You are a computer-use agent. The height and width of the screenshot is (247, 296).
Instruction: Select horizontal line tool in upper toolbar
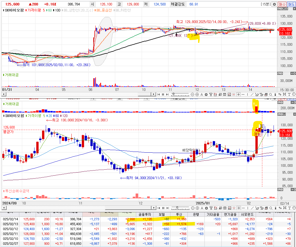click(x=243, y=95)
